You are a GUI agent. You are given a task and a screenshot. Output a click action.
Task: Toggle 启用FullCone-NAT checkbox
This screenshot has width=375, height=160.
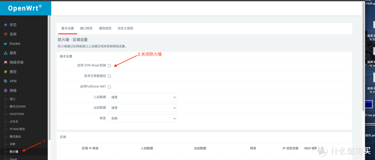[x=109, y=87]
